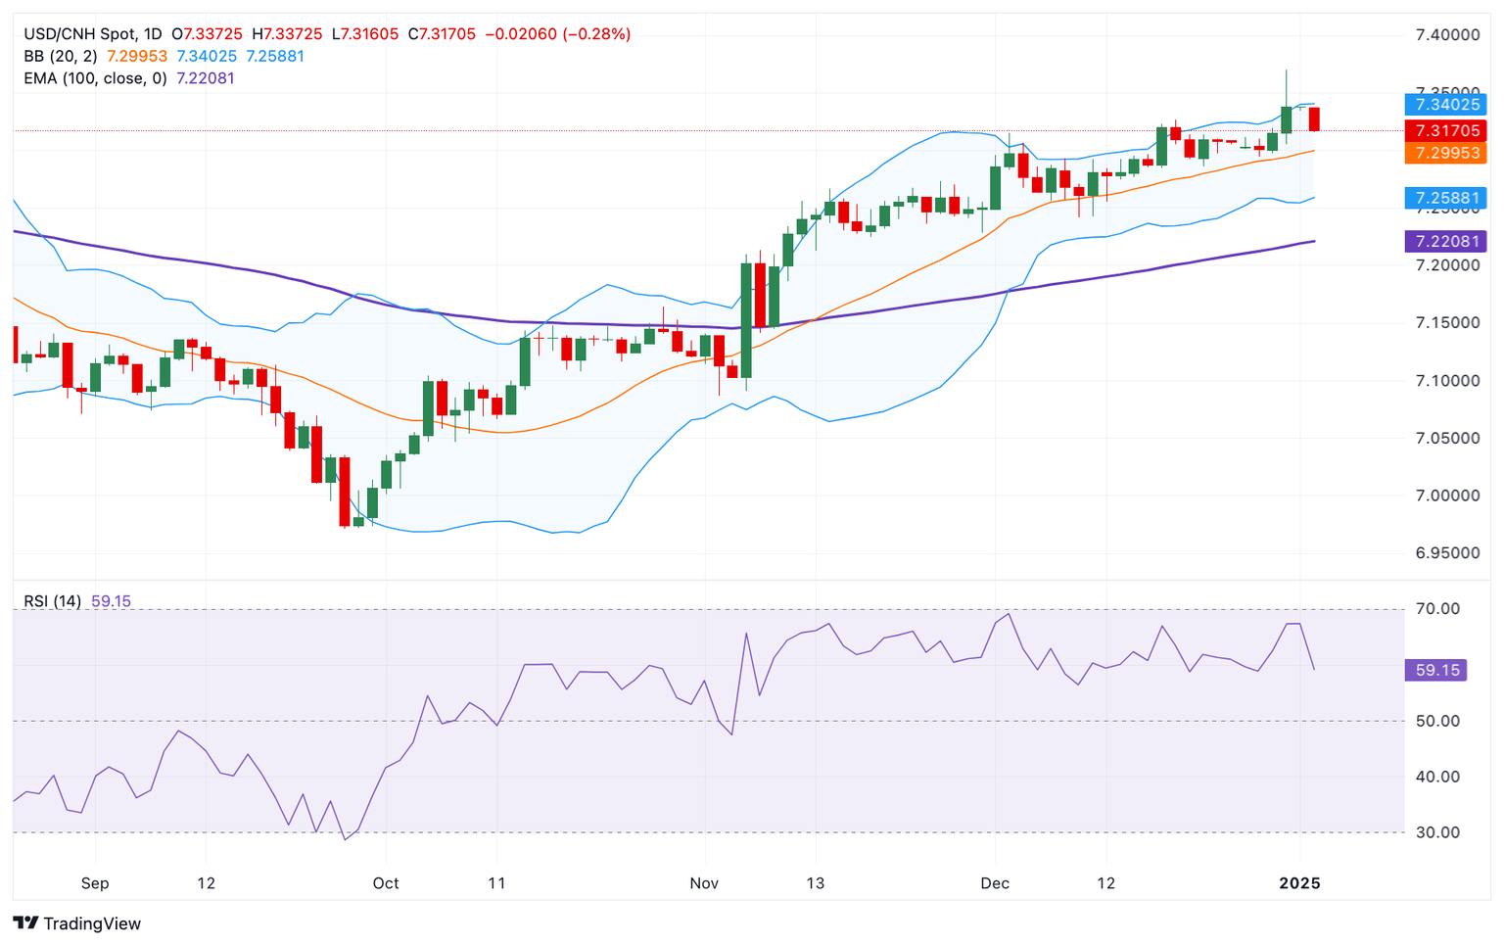Click the purple 7.22081 EMA price tag
The width and height of the screenshot is (1504, 946).
[x=1445, y=241]
